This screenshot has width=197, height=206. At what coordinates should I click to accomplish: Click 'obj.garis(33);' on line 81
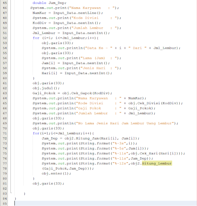click(48, 184)
